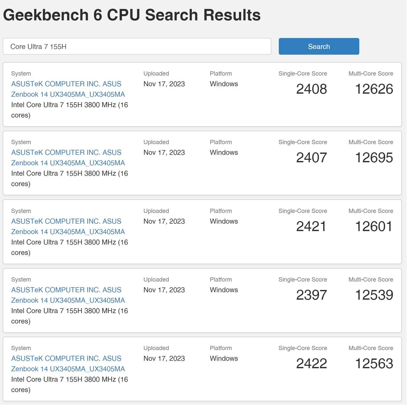Click the 2408 single-core score value
The width and height of the screenshot is (407, 405).
[311, 89]
